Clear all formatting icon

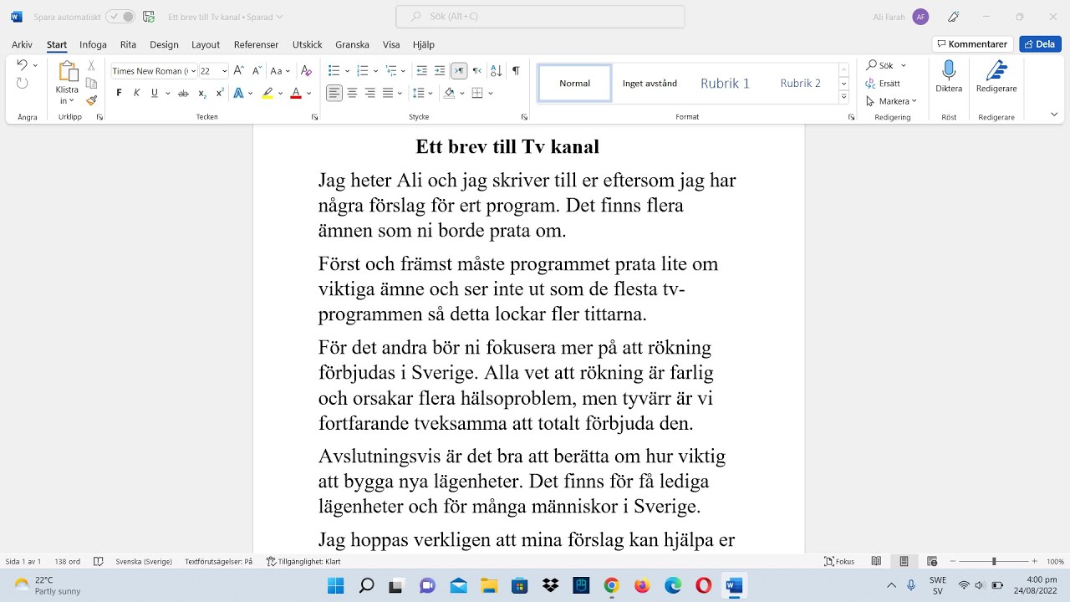[306, 71]
